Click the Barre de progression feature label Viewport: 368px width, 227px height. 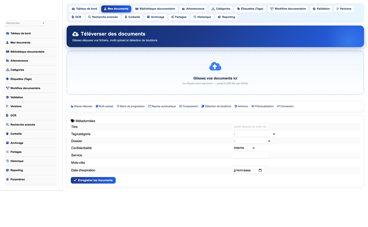click(x=131, y=106)
